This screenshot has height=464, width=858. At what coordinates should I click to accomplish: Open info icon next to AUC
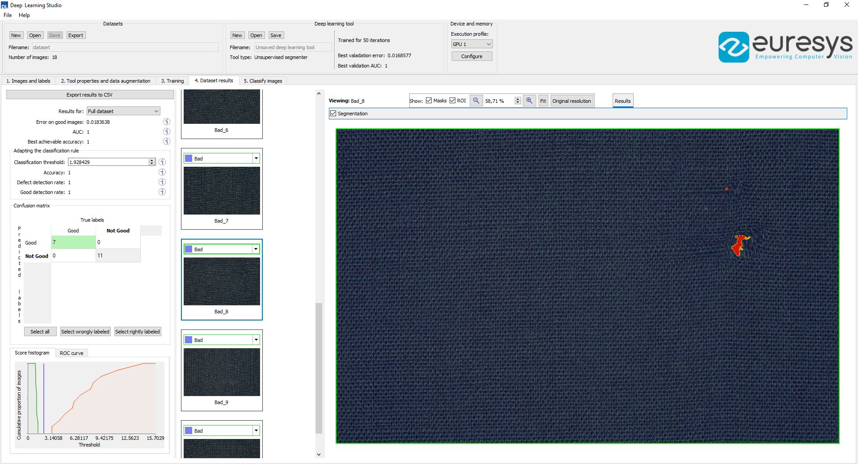pyautogui.click(x=166, y=132)
